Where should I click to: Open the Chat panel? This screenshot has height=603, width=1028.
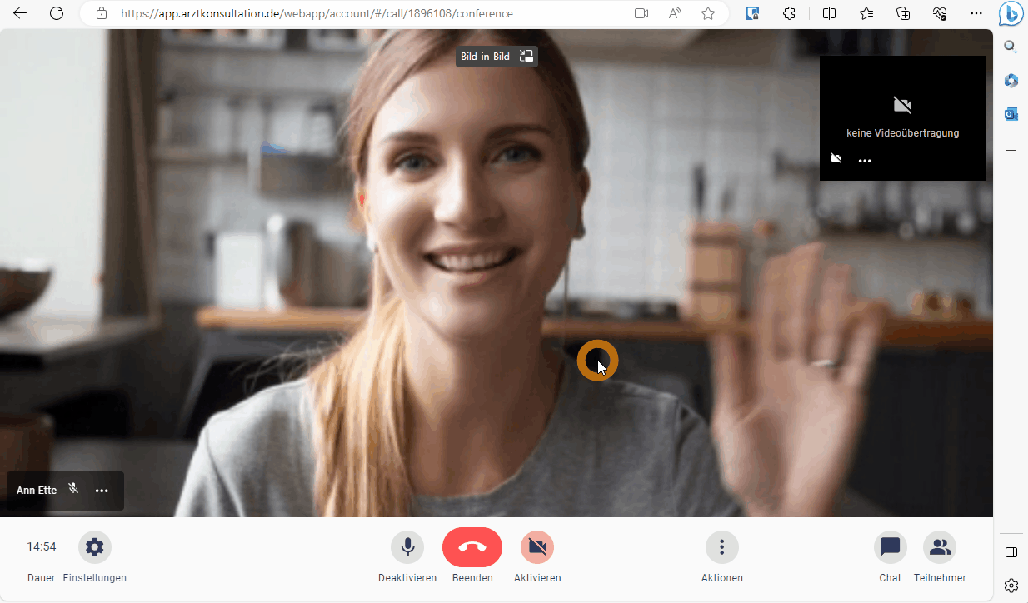890,547
